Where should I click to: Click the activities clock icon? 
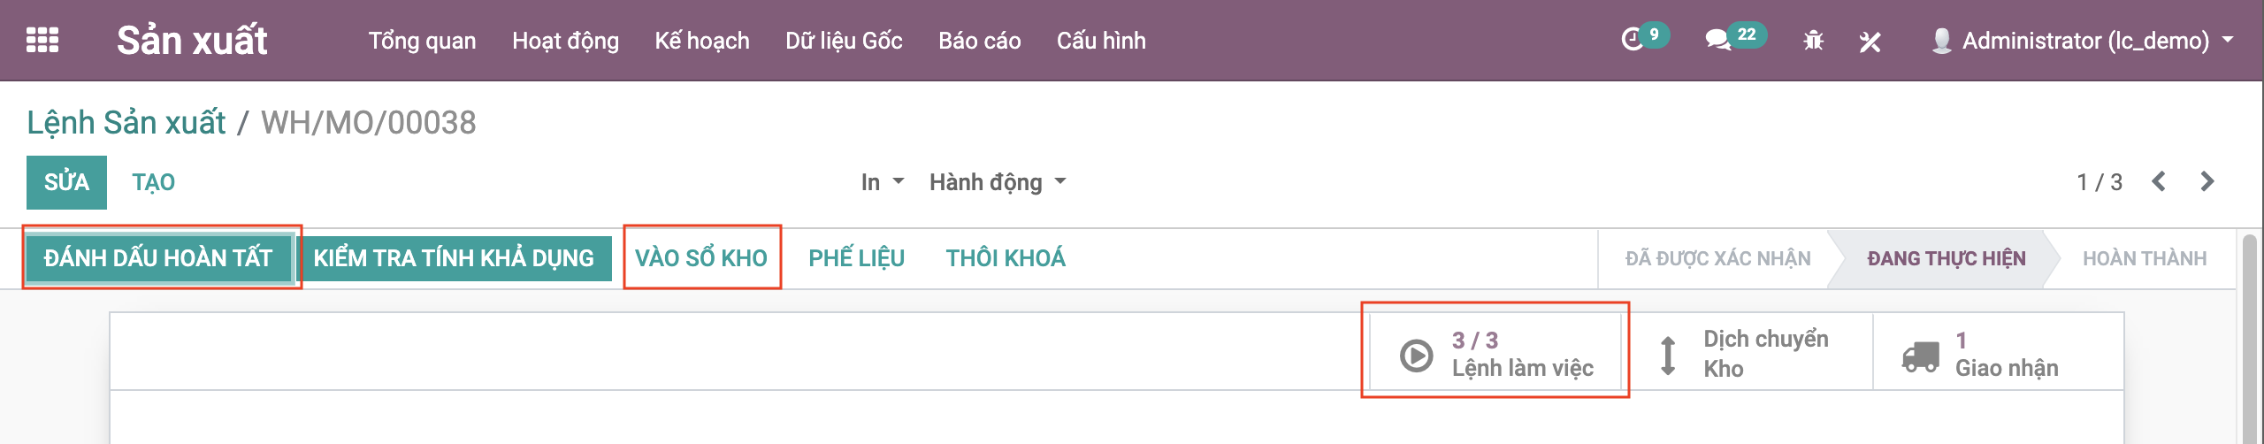[x=1633, y=40]
